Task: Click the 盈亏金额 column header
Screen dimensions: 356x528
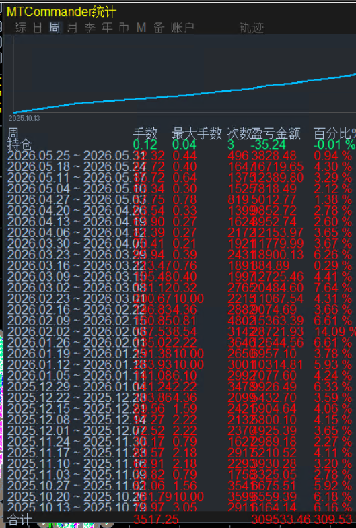Action: (x=276, y=133)
